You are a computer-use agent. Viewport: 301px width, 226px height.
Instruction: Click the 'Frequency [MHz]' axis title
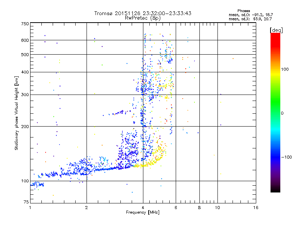click(x=143, y=212)
